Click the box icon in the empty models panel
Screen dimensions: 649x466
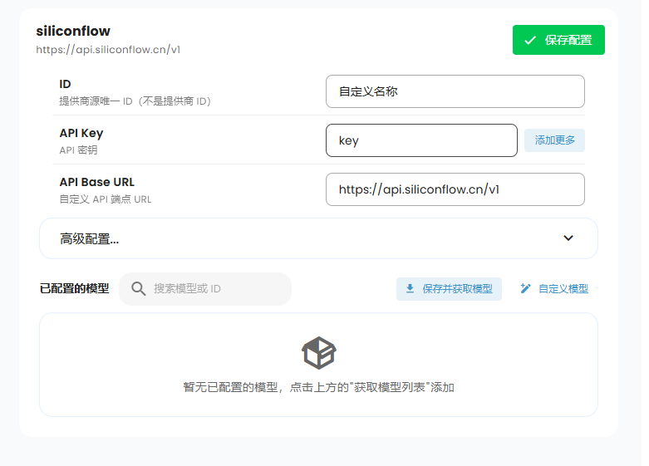pyautogui.click(x=319, y=352)
